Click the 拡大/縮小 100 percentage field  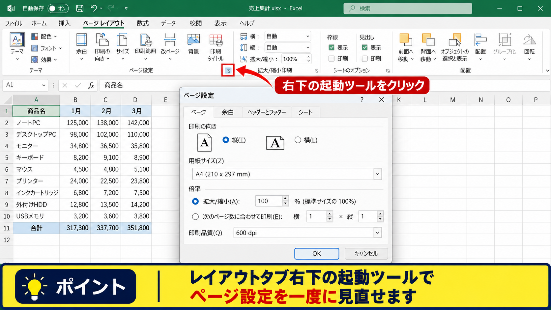[269, 201]
